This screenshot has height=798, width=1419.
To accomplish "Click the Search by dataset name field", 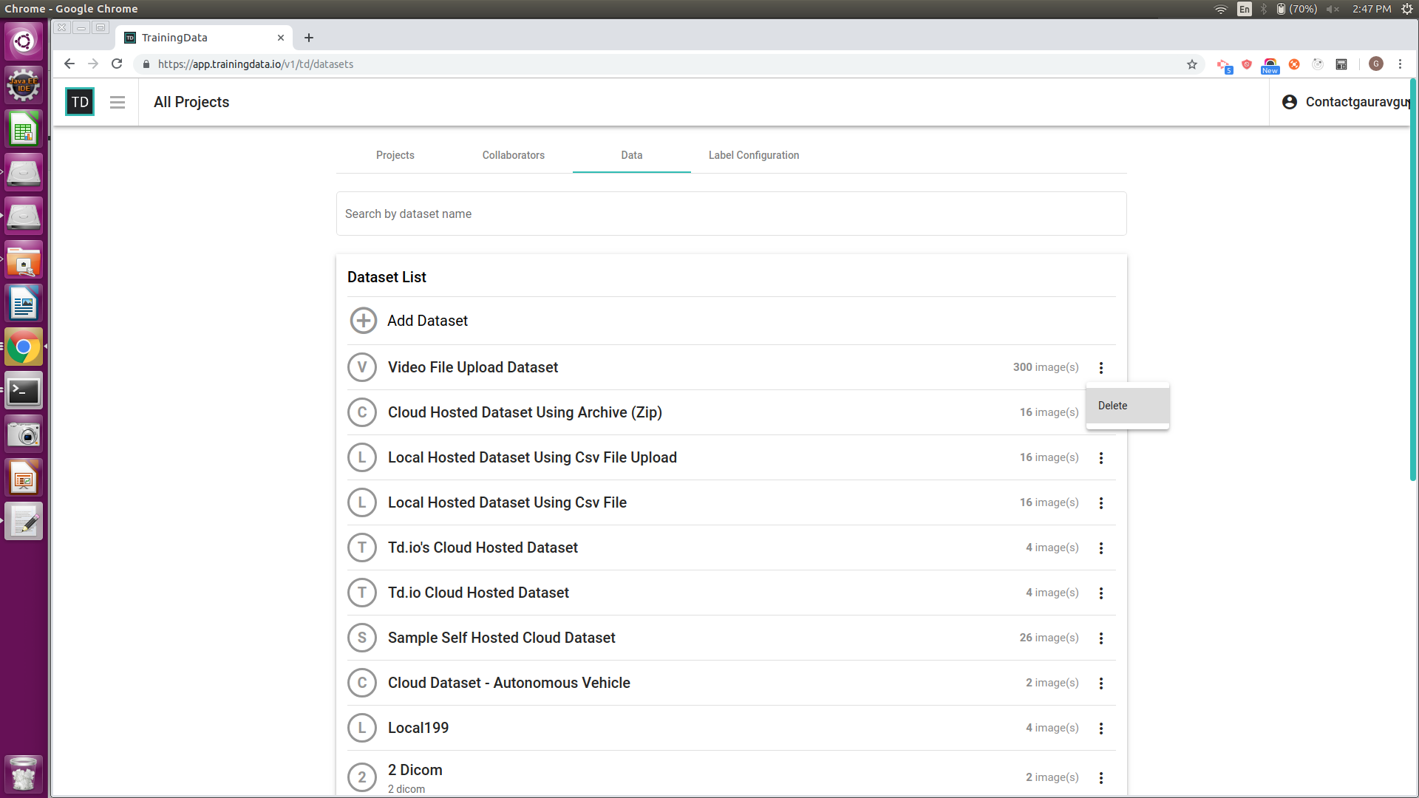I will (731, 214).
